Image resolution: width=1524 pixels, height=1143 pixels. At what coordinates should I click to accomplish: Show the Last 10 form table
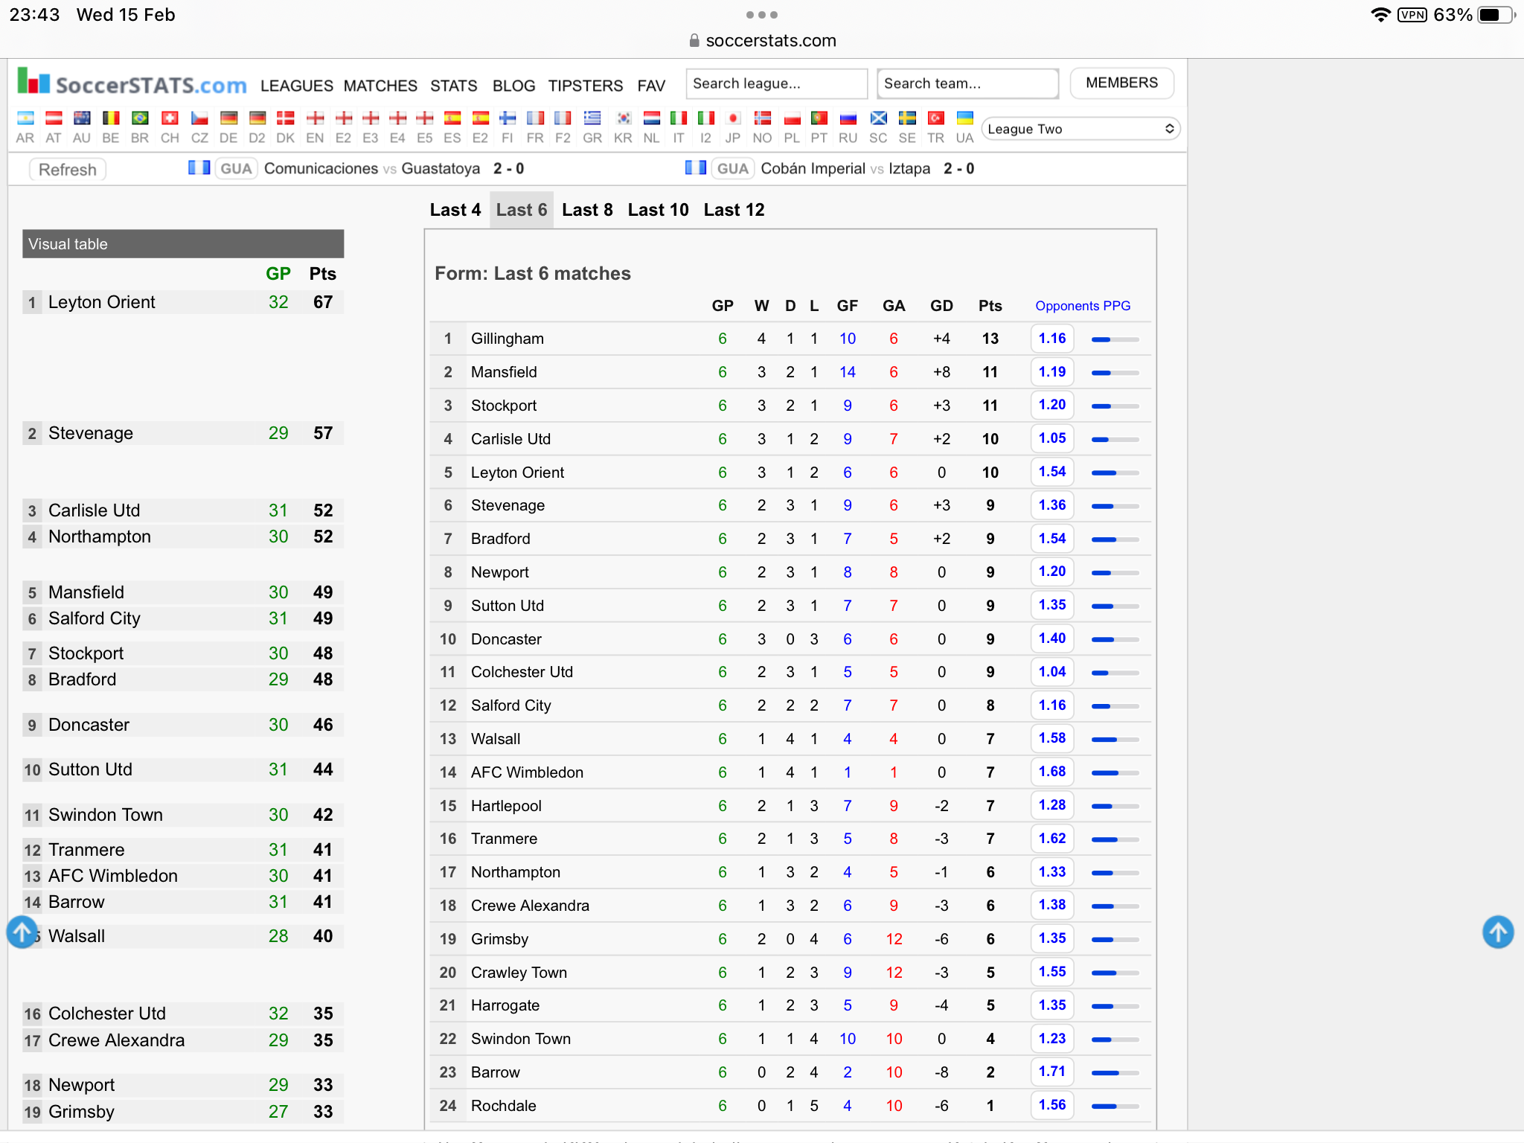(659, 210)
